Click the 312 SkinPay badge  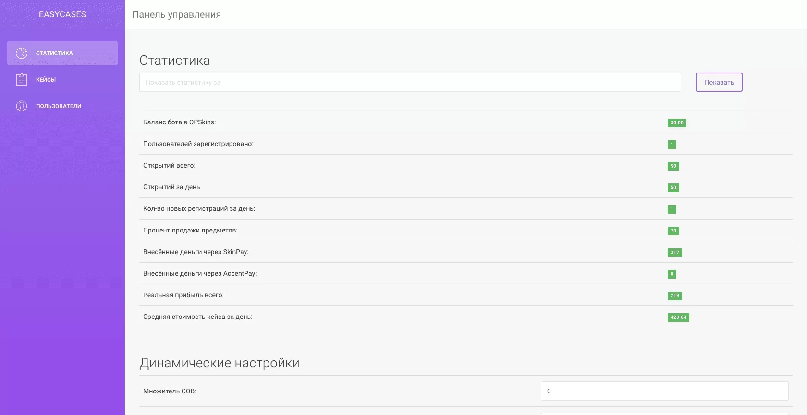pos(675,253)
